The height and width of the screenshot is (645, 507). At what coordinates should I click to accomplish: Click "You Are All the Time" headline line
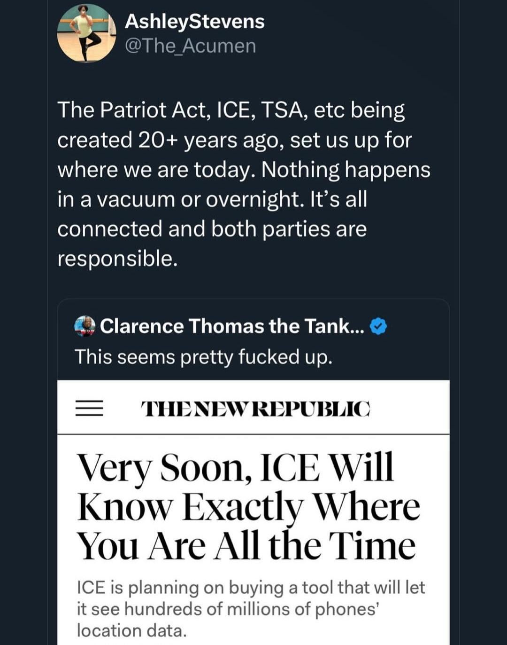[x=246, y=545]
